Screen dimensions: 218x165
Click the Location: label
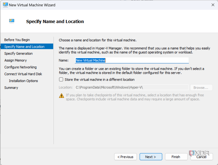66,87
